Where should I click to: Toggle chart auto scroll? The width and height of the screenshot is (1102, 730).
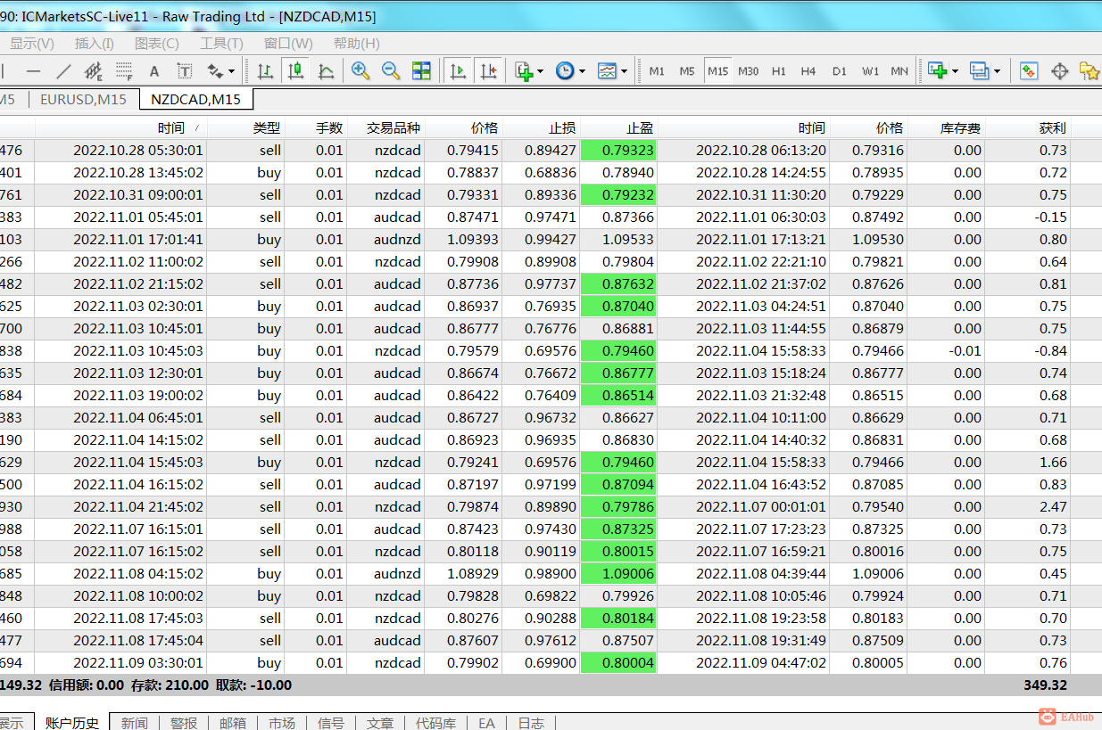pyautogui.click(x=459, y=71)
